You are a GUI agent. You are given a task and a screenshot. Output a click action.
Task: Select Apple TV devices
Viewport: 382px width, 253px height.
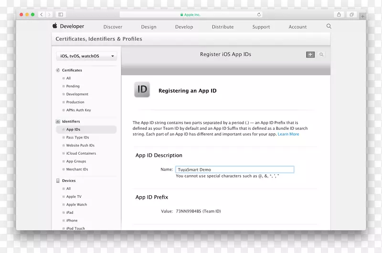click(x=74, y=197)
